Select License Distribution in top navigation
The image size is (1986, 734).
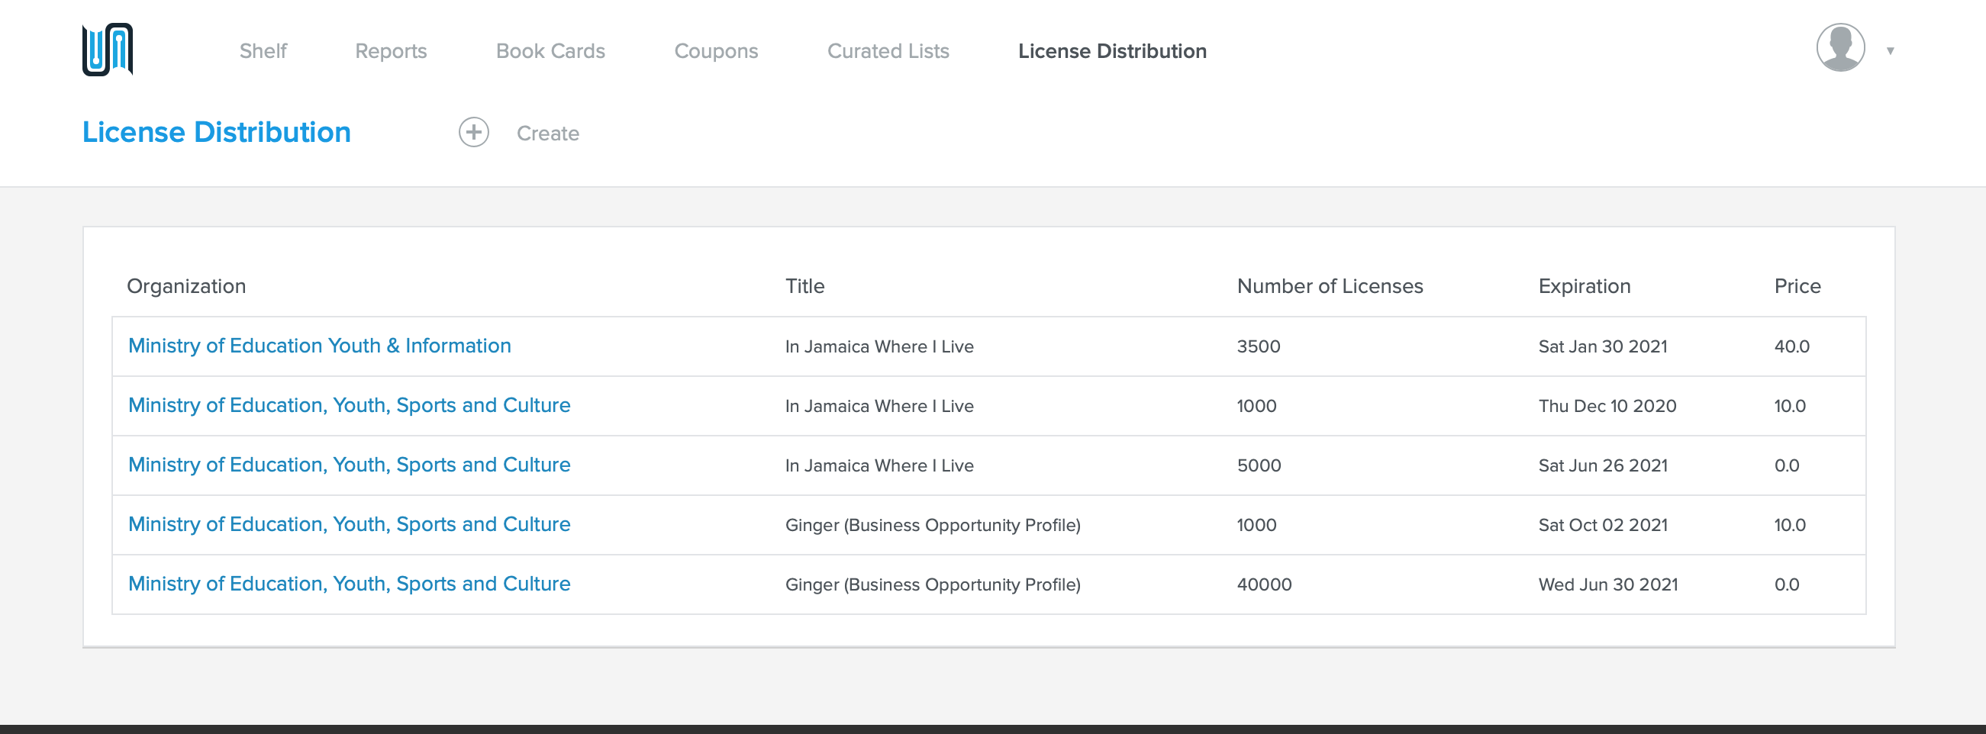tap(1112, 51)
